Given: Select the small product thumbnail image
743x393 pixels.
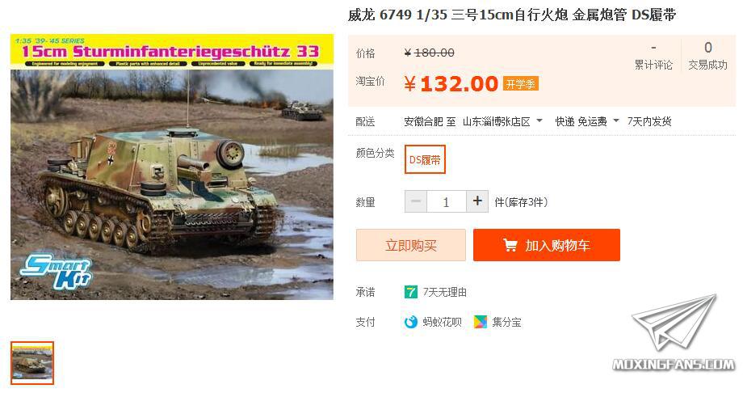Looking at the screenshot, I should click(32, 363).
